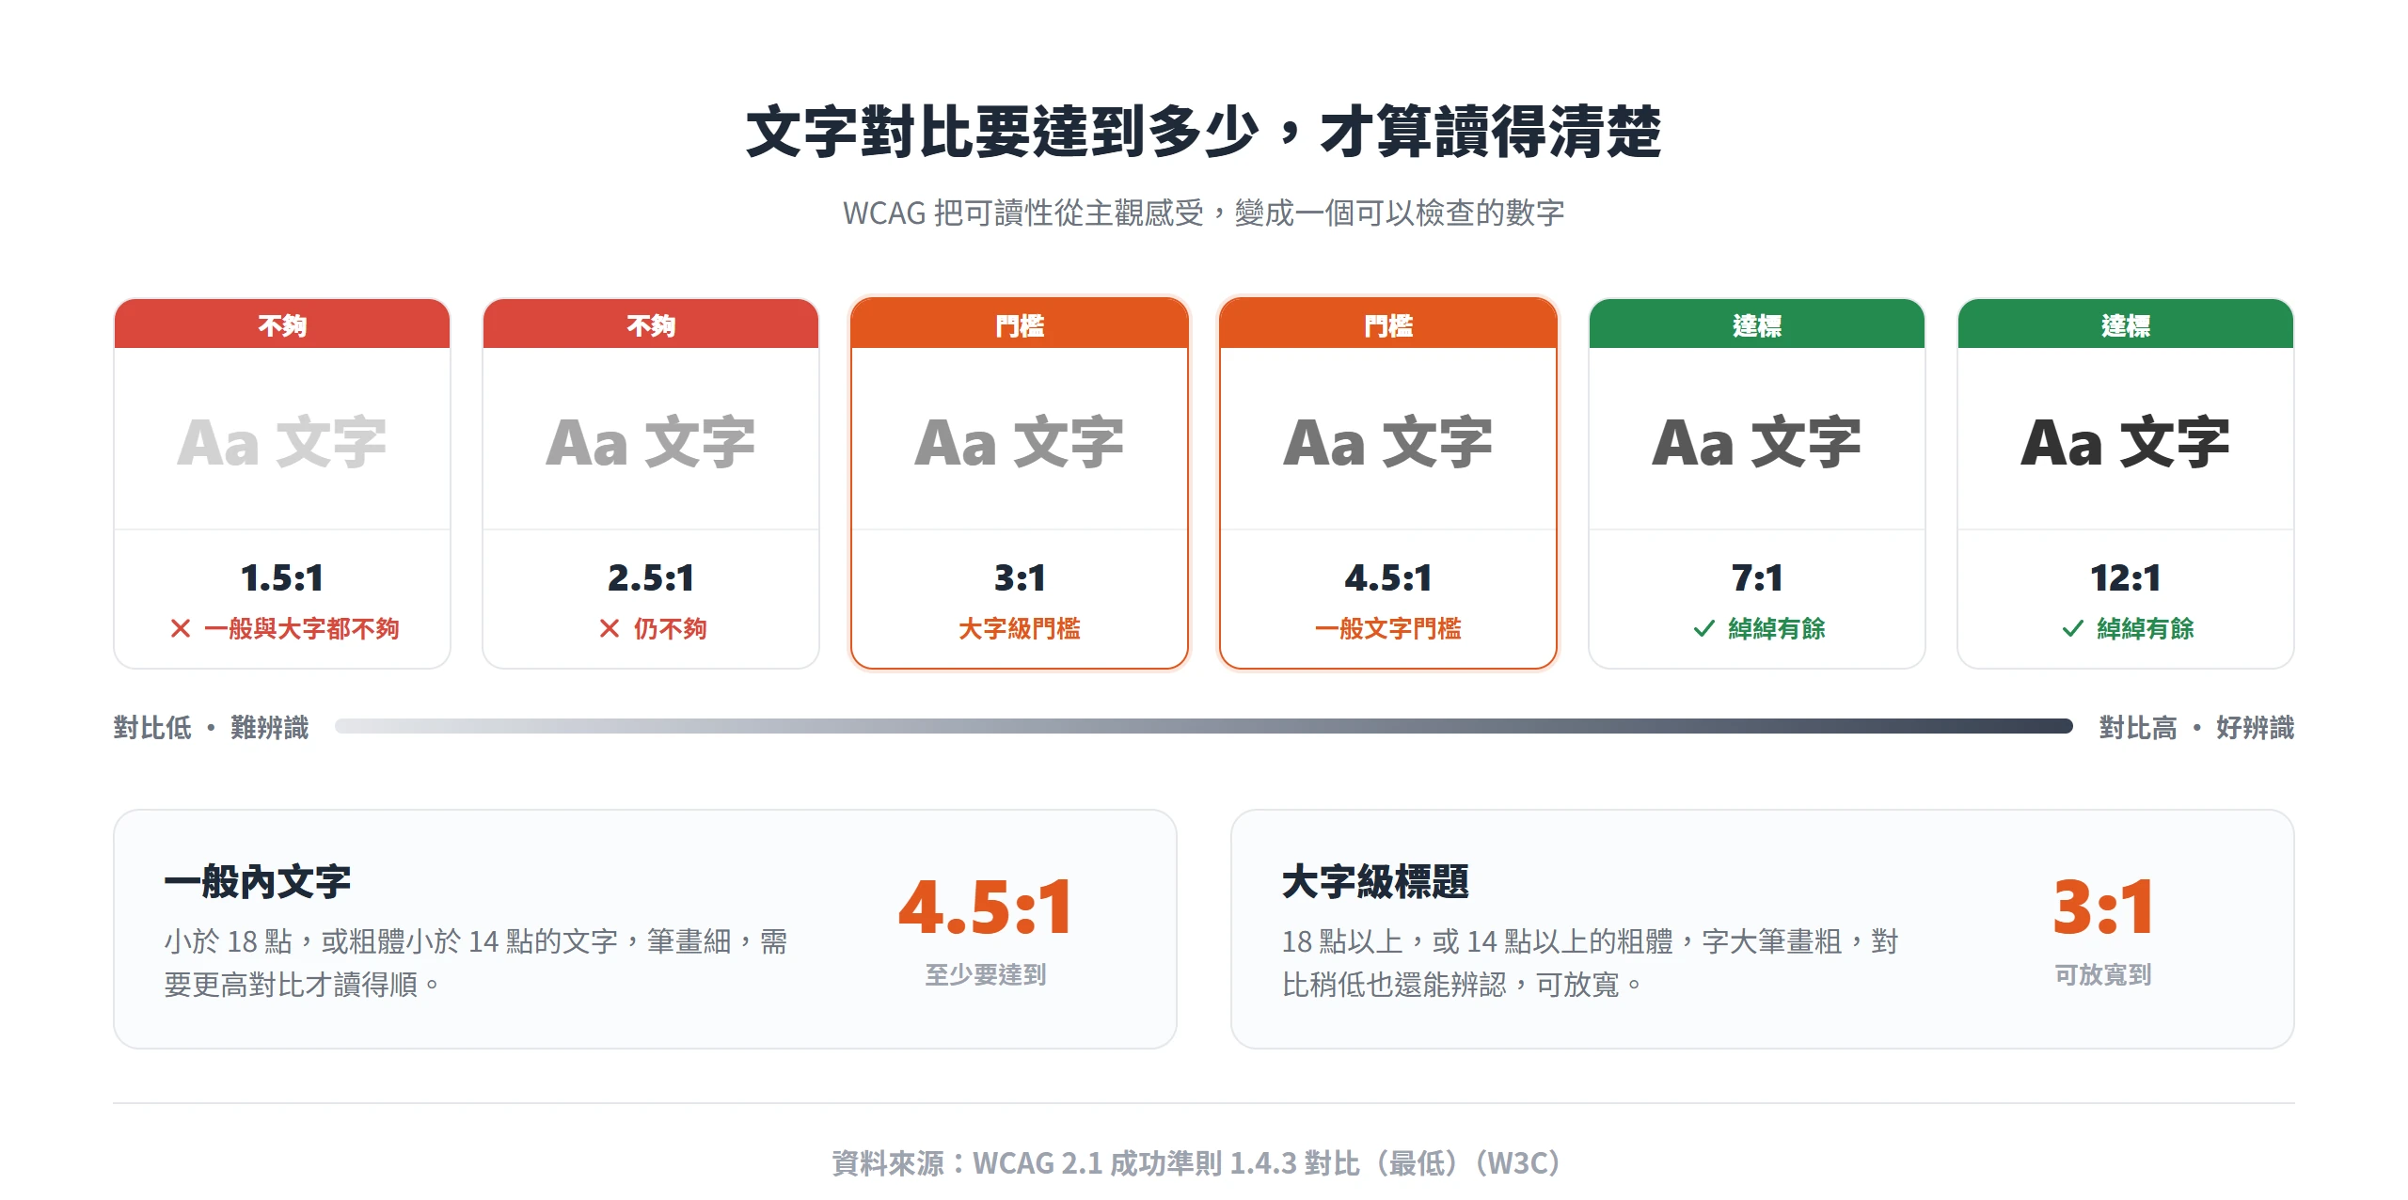Click the green checkmark under 7:1
This screenshot has height=1200, width=2408.
click(x=1704, y=628)
